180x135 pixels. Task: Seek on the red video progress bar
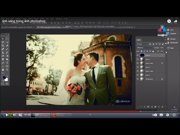[x=90, y=111]
